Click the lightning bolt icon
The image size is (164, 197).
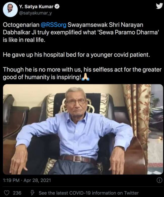pyautogui.click(x=32, y=193)
